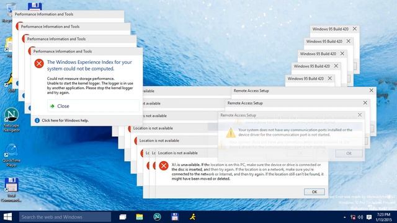Click the Your system does not have any communication ports text
397x223 pixels.
pyautogui.click(x=295, y=132)
